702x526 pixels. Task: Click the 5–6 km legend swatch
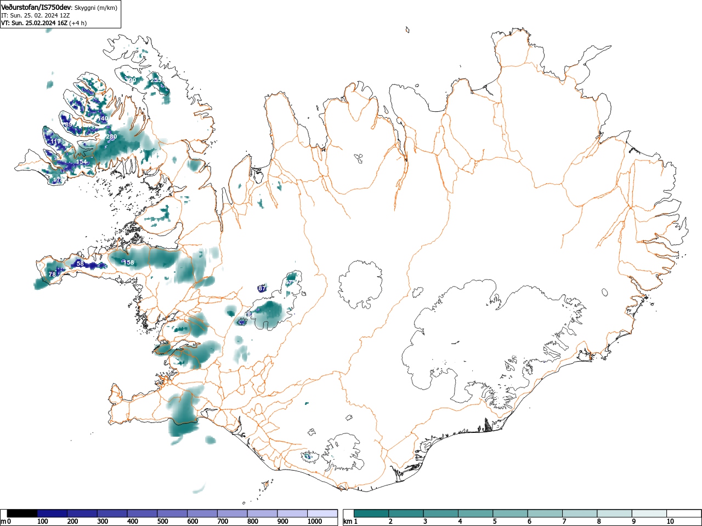[511, 513]
